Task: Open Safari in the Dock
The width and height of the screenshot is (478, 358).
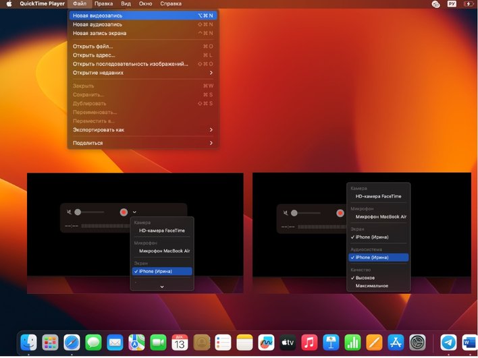Action: click(72, 342)
